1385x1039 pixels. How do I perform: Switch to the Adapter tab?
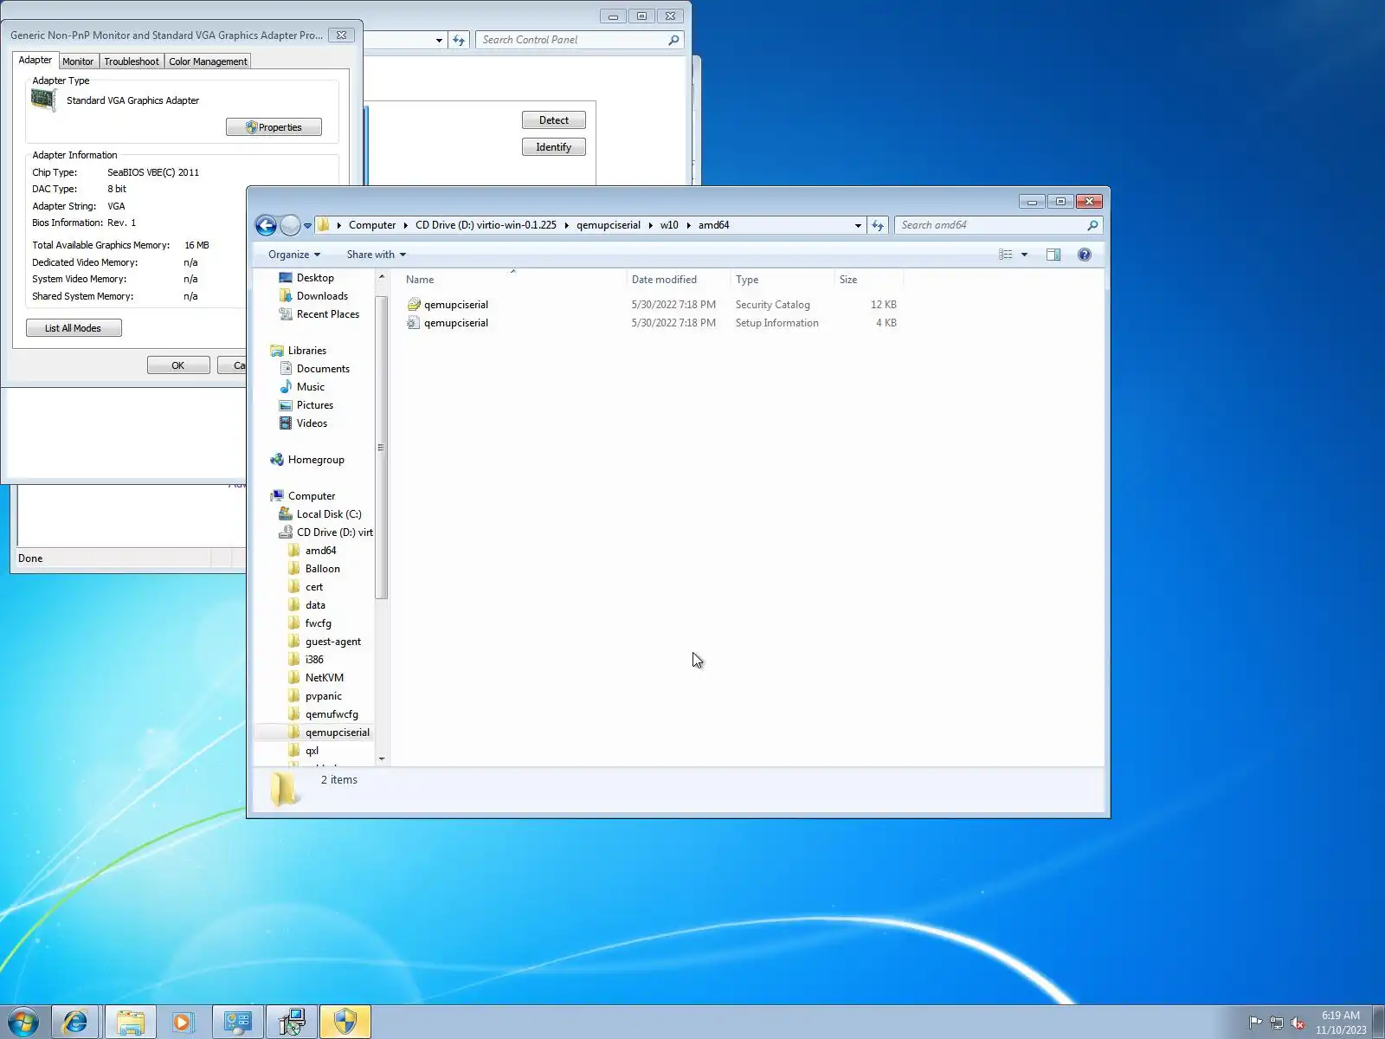[x=35, y=61]
